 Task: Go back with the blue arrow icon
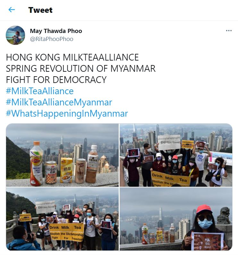click(12, 10)
